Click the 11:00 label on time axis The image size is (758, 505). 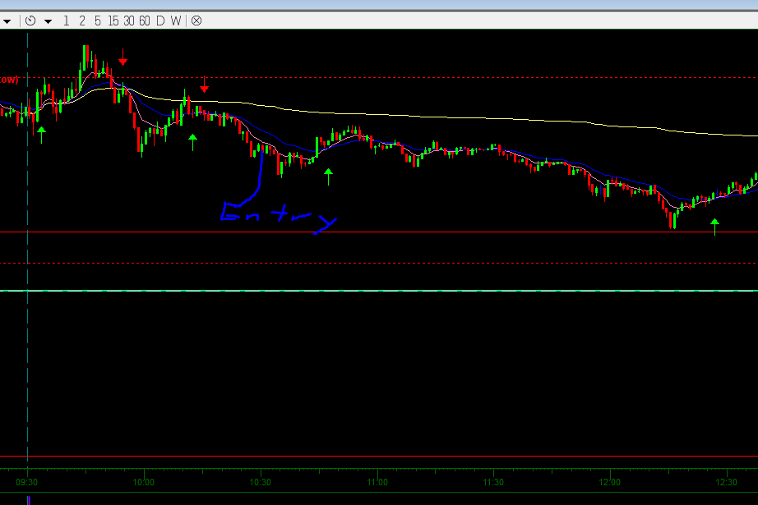pyautogui.click(x=377, y=482)
